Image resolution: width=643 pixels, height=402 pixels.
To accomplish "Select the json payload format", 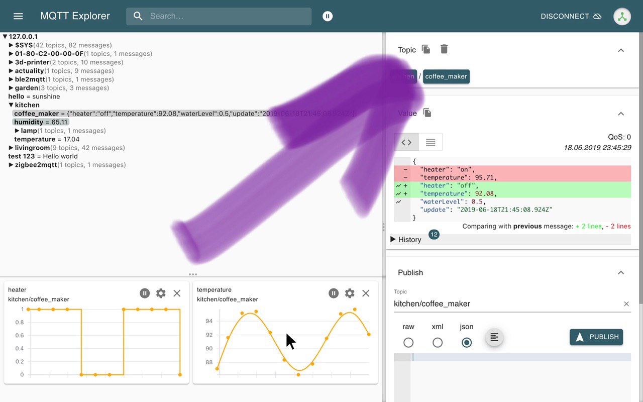I will coord(467,342).
